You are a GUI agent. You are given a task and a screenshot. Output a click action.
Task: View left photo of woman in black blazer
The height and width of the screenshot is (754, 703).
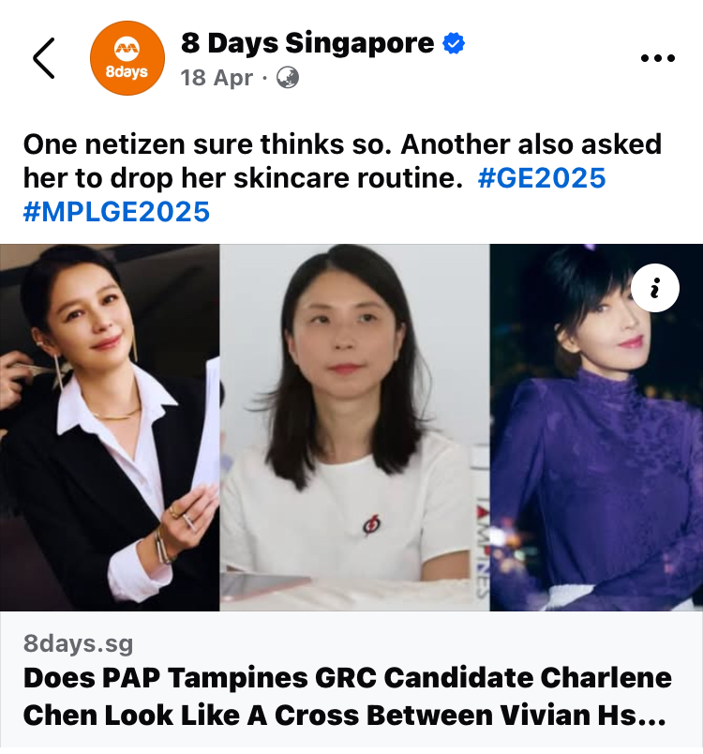[110, 428]
